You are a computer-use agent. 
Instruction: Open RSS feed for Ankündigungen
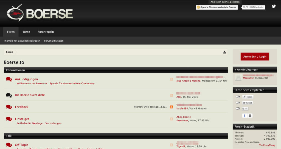click(172, 79)
